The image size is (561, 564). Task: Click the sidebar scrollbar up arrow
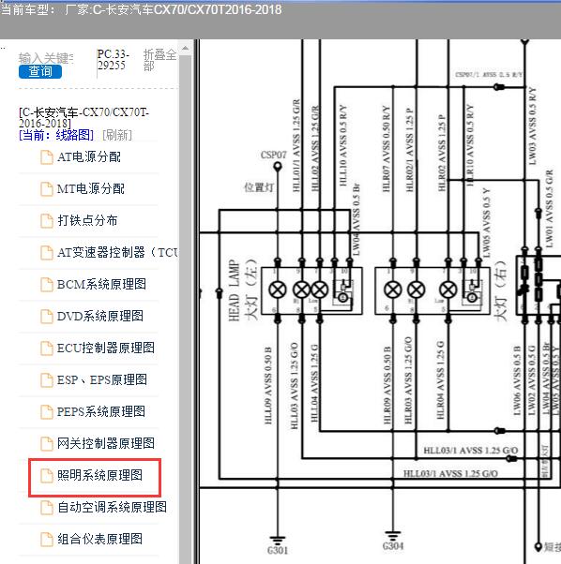click(x=186, y=48)
